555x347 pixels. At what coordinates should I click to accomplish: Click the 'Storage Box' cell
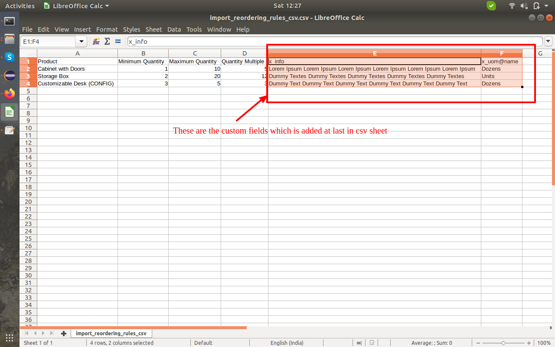77,76
